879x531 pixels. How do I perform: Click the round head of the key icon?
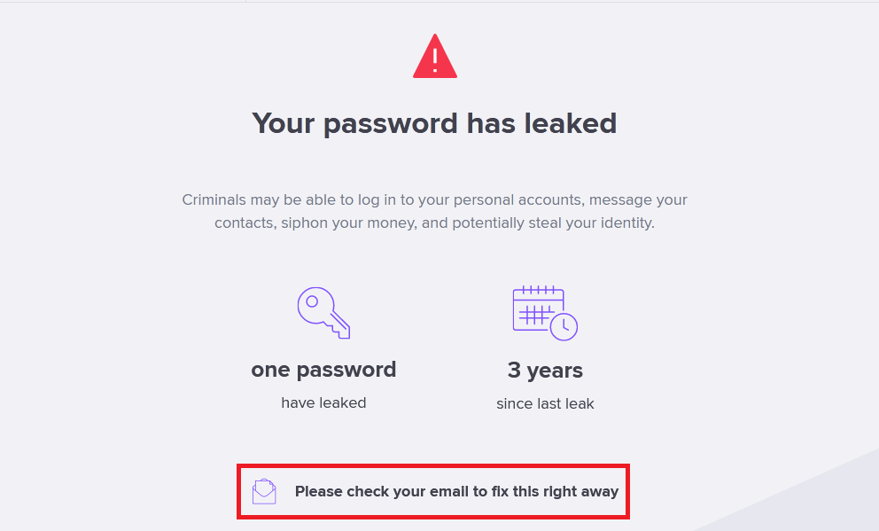tap(313, 303)
